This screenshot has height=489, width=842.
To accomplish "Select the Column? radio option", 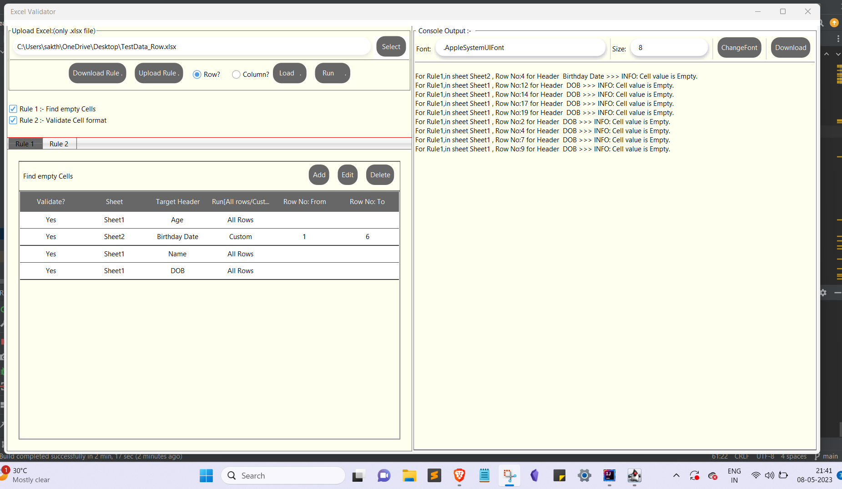I will (x=236, y=75).
